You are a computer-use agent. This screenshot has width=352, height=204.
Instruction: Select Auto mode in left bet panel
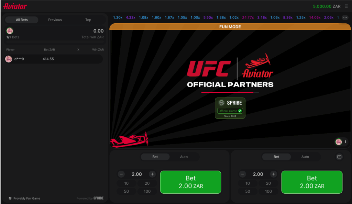[x=184, y=157]
